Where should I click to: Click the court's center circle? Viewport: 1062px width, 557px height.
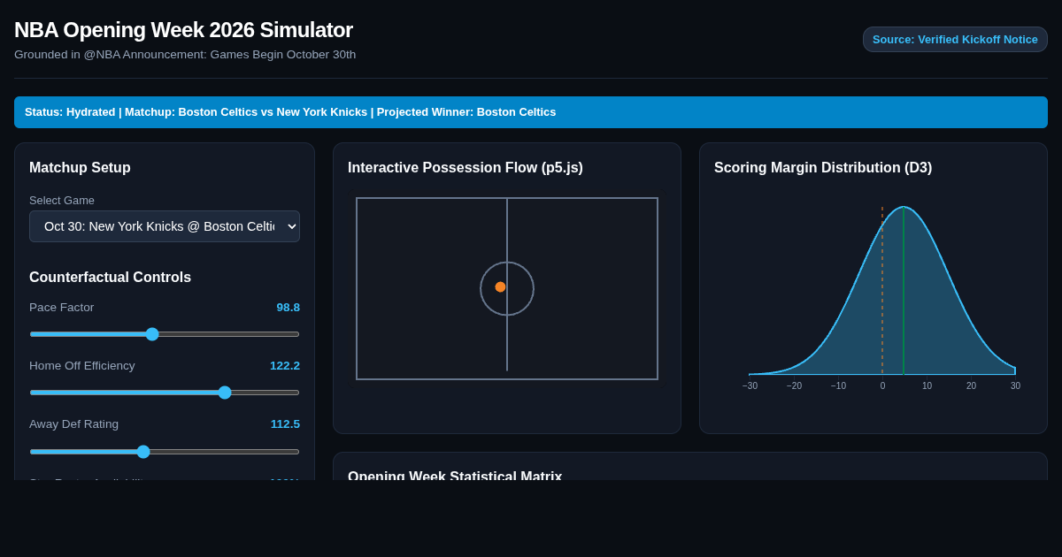(x=507, y=288)
